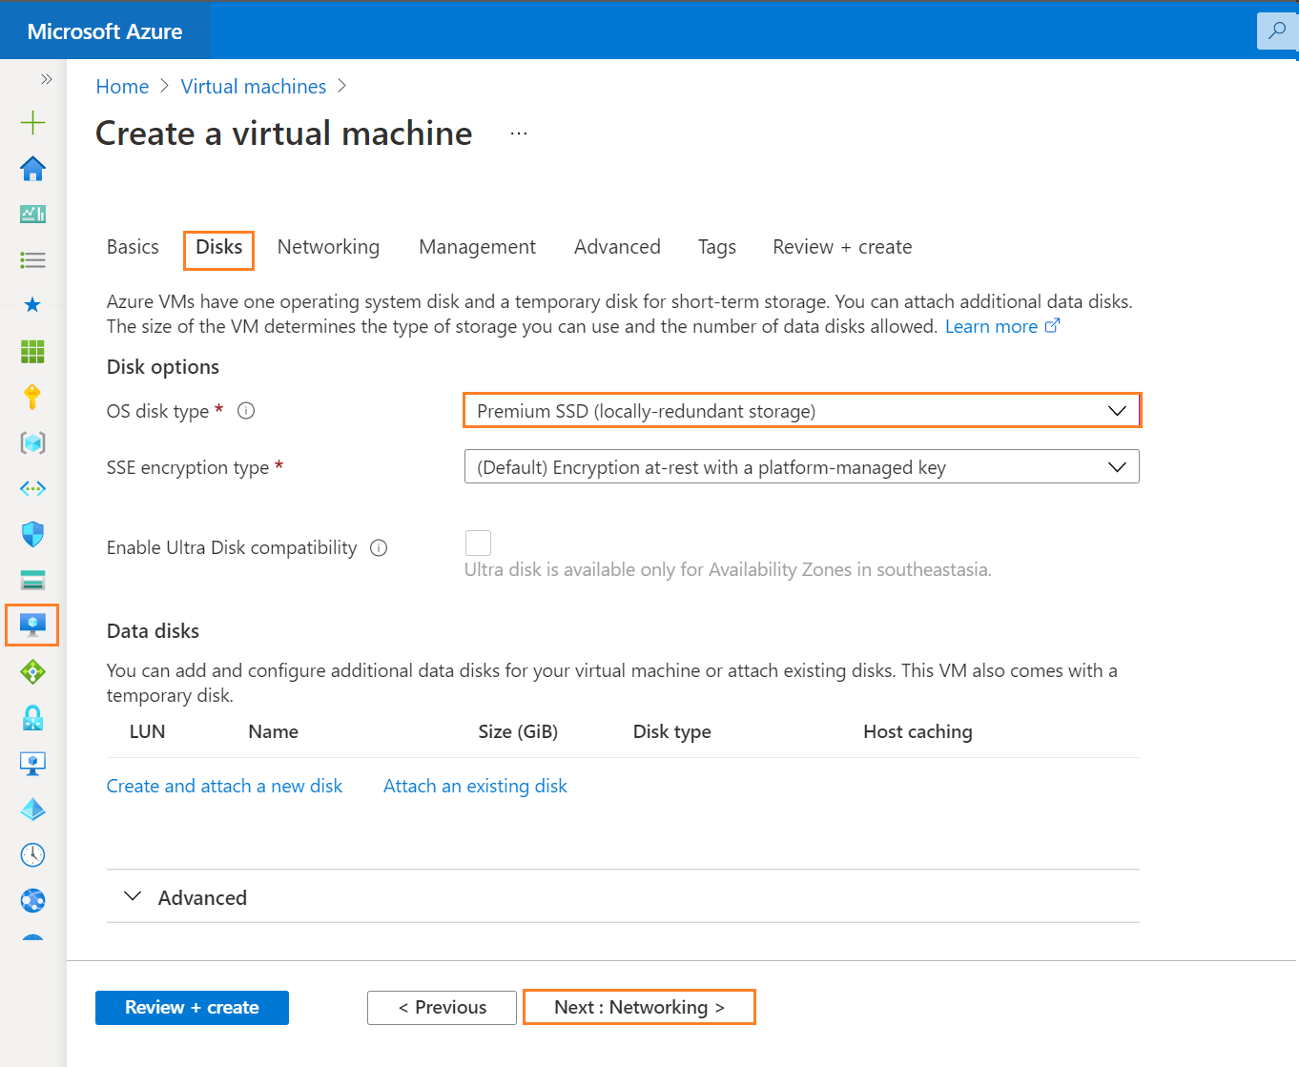Open Dashboard chart icon in sidebar
1299x1067 pixels.
[x=32, y=215]
